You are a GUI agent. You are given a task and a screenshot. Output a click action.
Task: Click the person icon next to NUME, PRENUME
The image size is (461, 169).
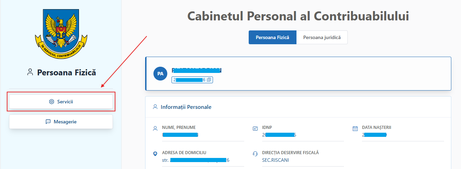click(x=155, y=129)
